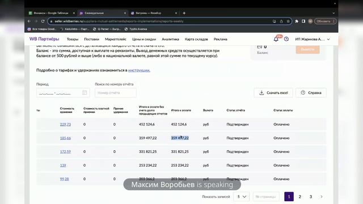Viewport: 363px width, 204px height.
Task: Expand the ИП Жарикова account menu
Action: (313, 39)
